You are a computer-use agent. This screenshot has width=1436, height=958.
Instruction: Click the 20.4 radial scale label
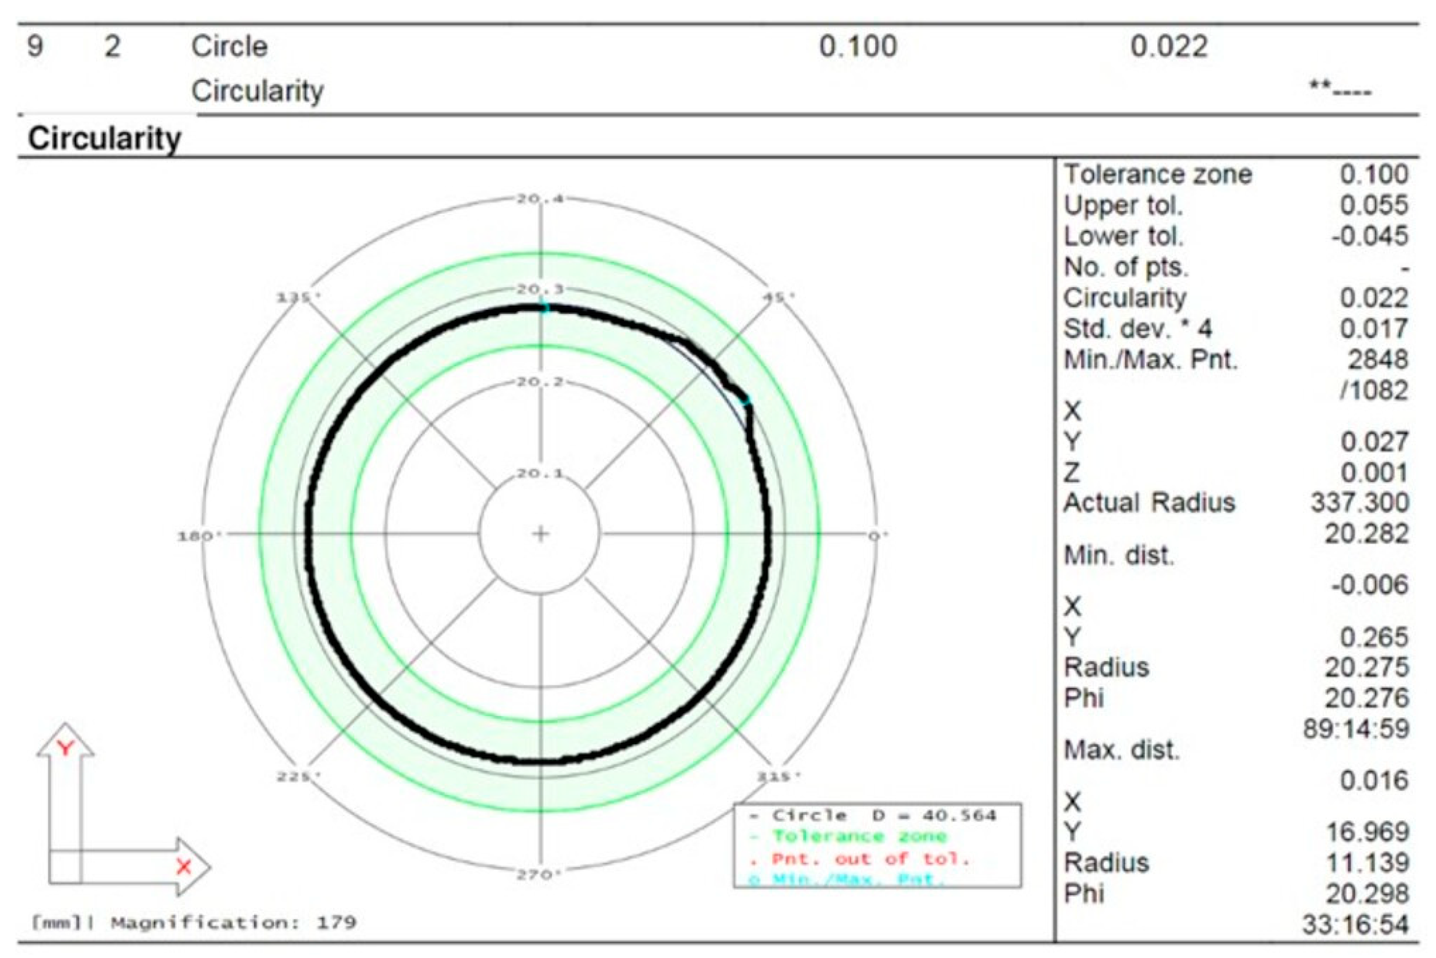(540, 199)
